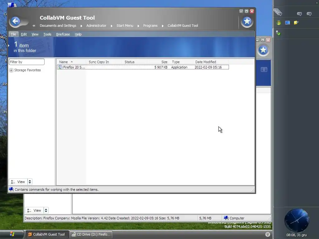Click the 5,76 MB status bar entry
Screen dimensions: 319x239
(205, 218)
